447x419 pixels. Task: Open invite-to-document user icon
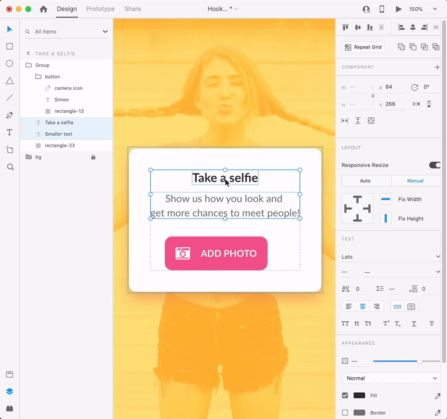coord(367,9)
